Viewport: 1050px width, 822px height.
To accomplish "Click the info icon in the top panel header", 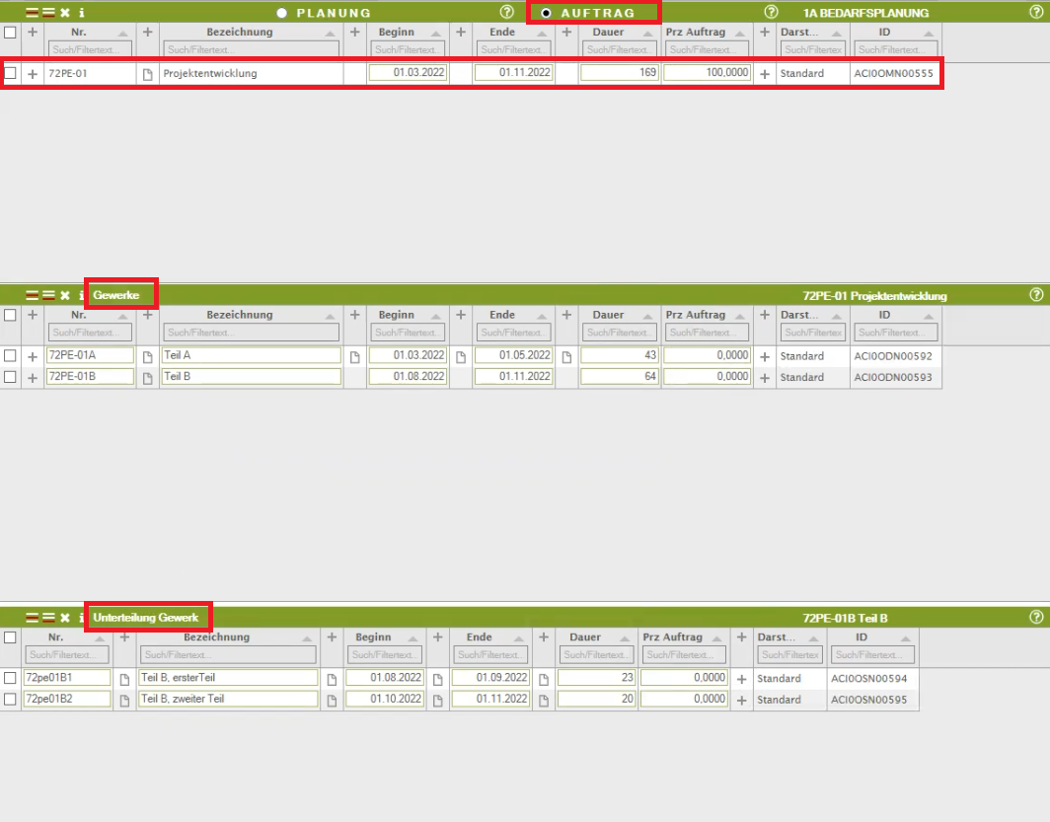I will click(x=81, y=13).
